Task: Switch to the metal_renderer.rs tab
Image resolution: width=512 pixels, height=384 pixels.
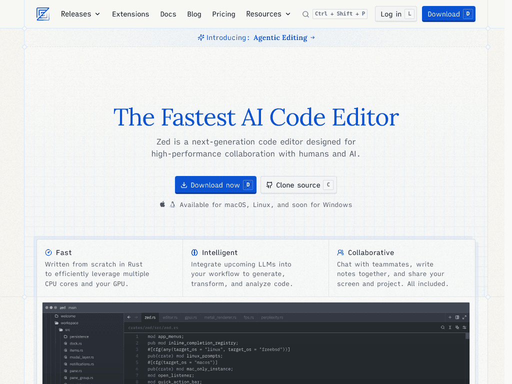Action: pos(220,317)
